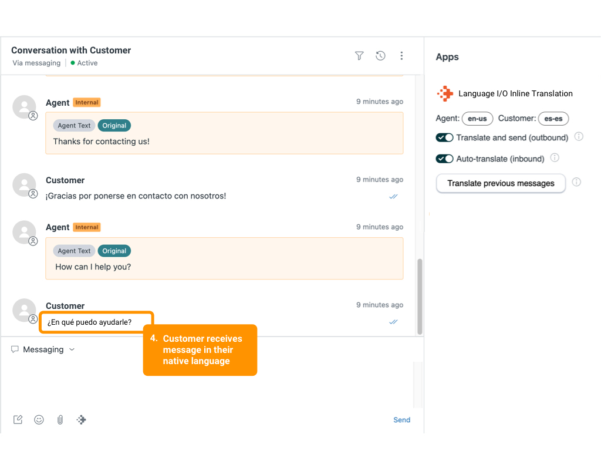
Task: Click the info icon next to Translate previous messages
Action: (x=576, y=182)
